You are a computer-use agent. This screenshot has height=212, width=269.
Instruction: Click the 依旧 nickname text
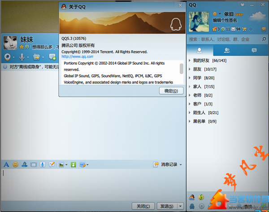pyautogui.click(x=229, y=14)
